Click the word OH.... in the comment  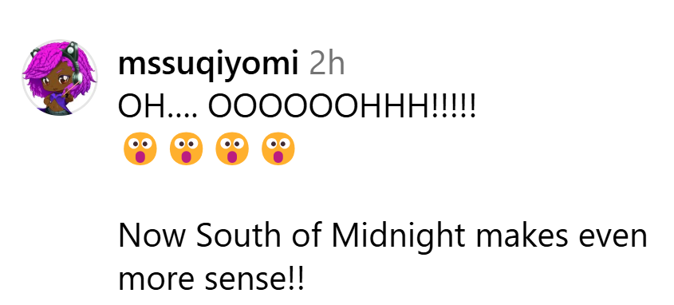click(157, 107)
